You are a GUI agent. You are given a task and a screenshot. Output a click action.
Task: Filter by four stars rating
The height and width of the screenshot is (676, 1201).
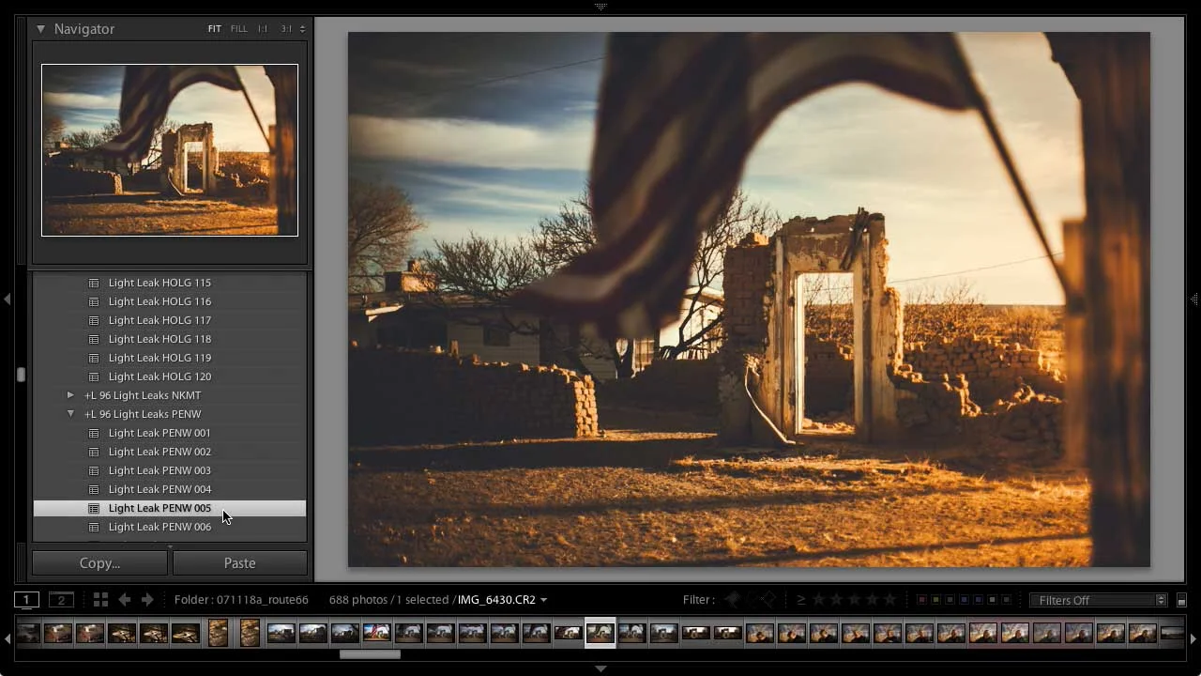click(x=872, y=600)
